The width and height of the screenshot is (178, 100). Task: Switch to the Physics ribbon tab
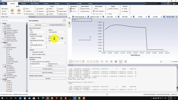pos(24,4)
